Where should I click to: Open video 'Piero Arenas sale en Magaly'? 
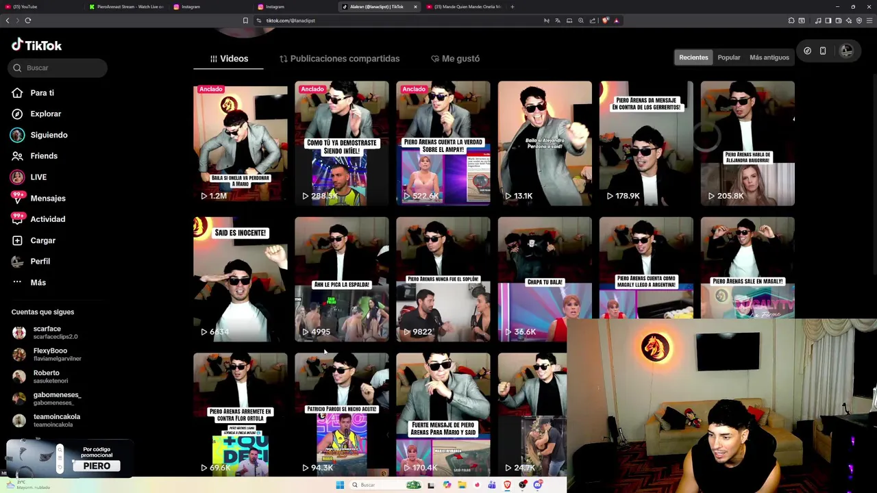pyautogui.click(x=748, y=267)
